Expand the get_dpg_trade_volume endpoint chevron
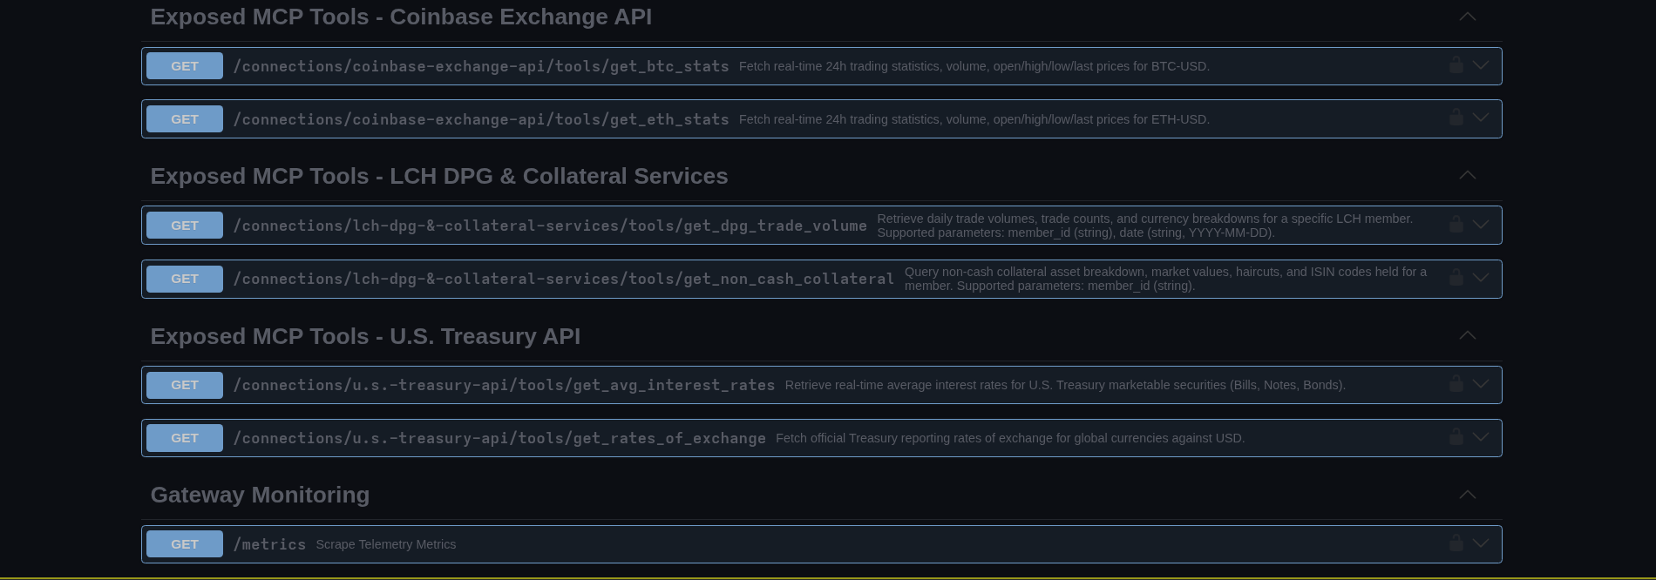Viewport: 1656px width, 580px height. 1481,225
